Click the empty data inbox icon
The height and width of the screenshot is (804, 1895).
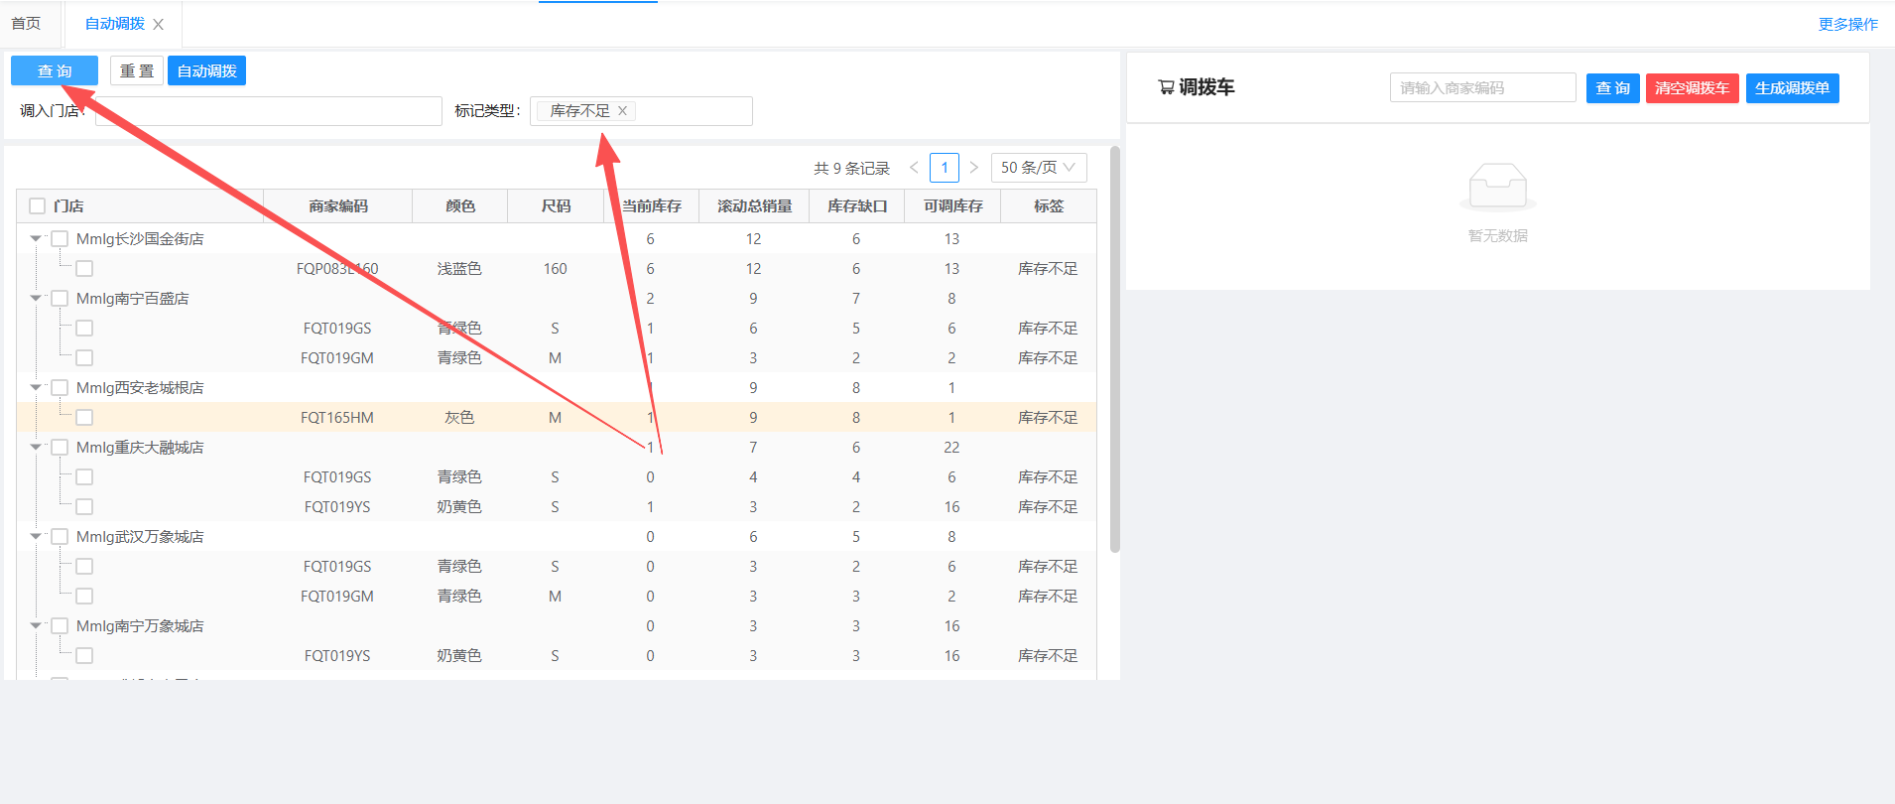click(x=1497, y=187)
